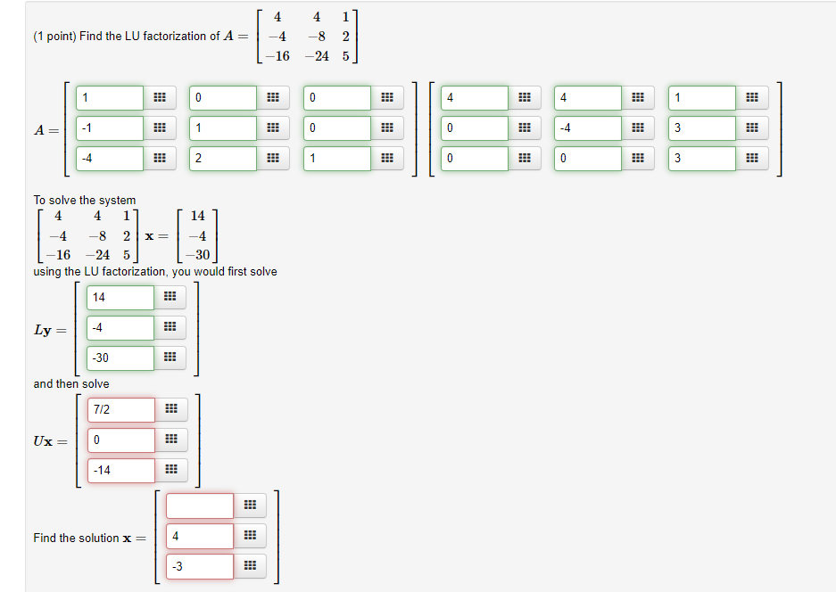
Task: Click the empty top field of solution x
Action: [x=198, y=505]
